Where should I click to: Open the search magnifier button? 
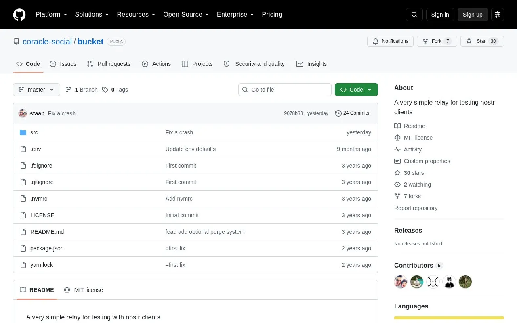click(414, 15)
